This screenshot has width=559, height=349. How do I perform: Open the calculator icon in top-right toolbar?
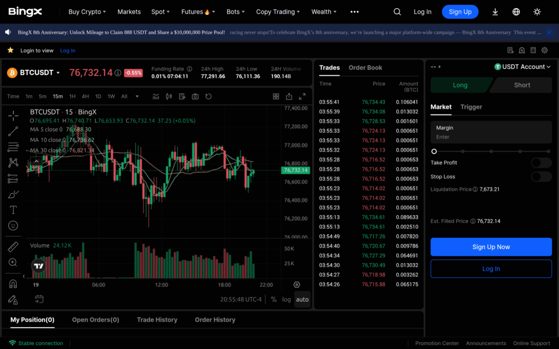point(533,50)
